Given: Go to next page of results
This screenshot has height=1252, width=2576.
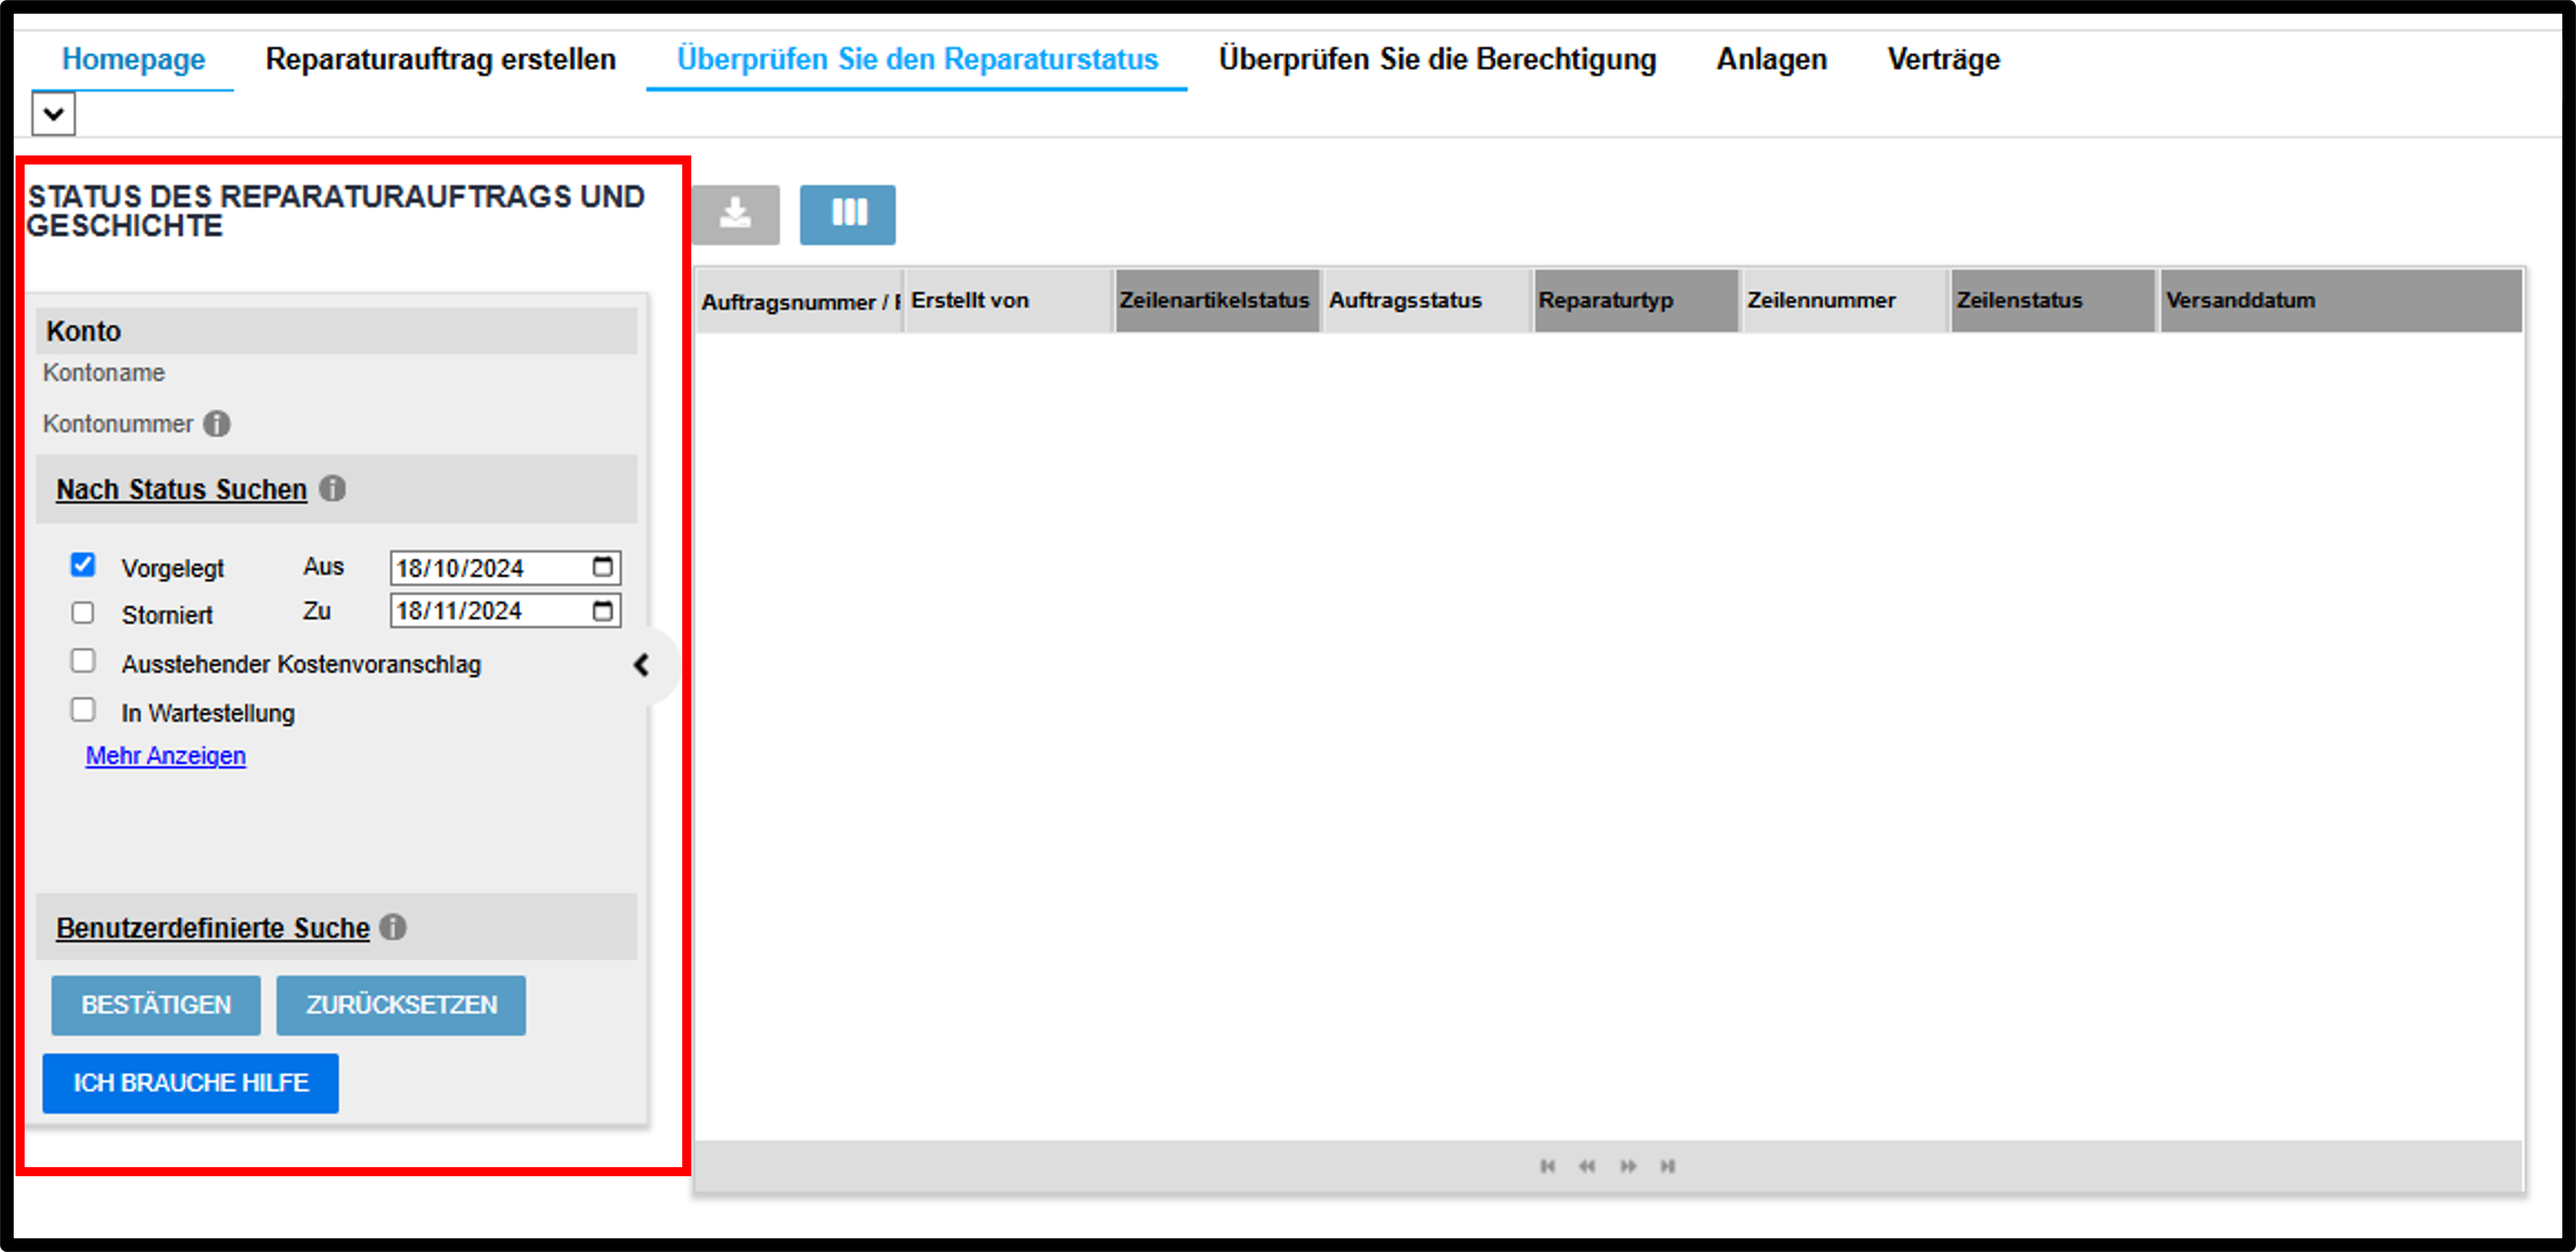Looking at the screenshot, I should [1628, 1166].
